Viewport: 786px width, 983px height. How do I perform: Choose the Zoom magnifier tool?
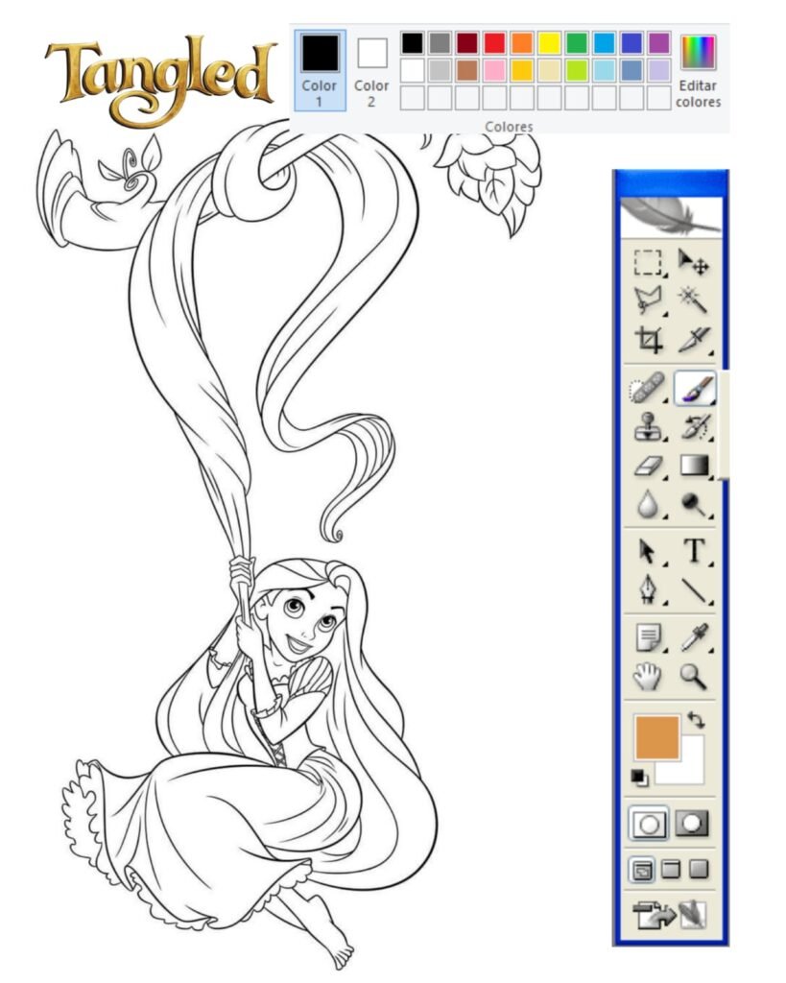693,677
